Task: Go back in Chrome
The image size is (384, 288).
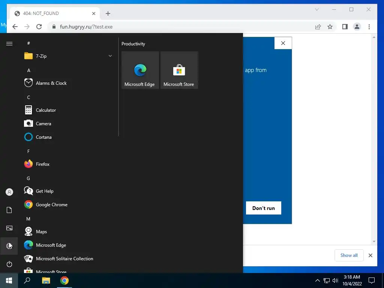Action: pyautogui.click(x=15, y=27)
